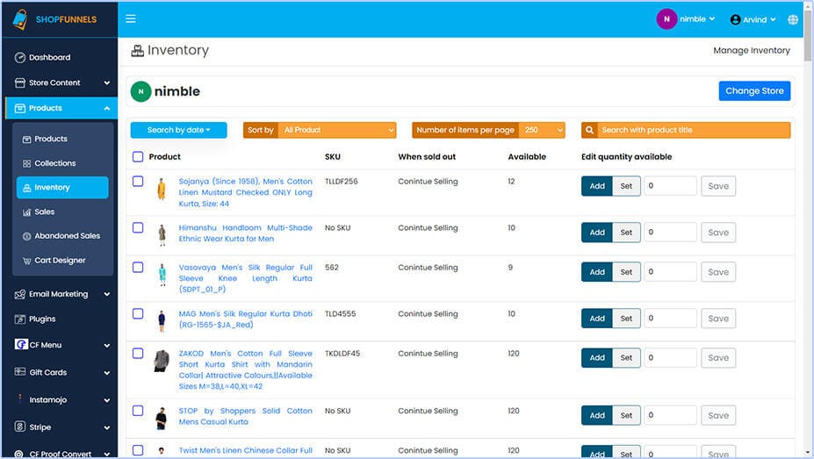Click the Dashboard gauge icon
This screenshot has height=459, width=814.
19,58
